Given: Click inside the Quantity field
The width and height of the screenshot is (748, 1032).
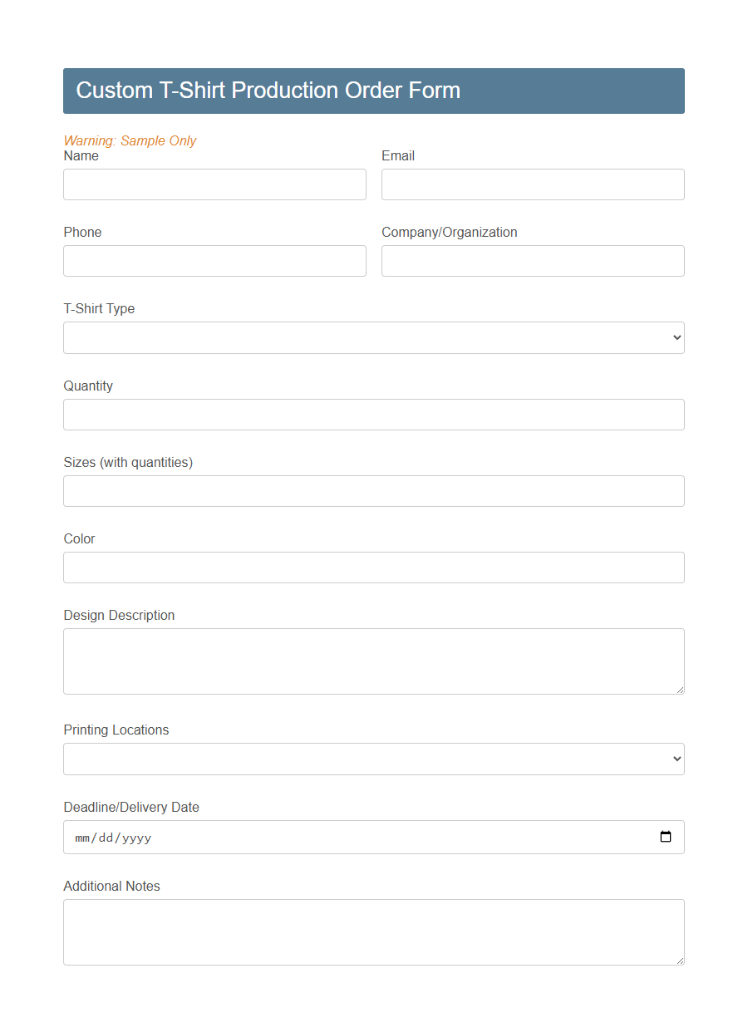Looking at the screenshot, I should (374, 415).
